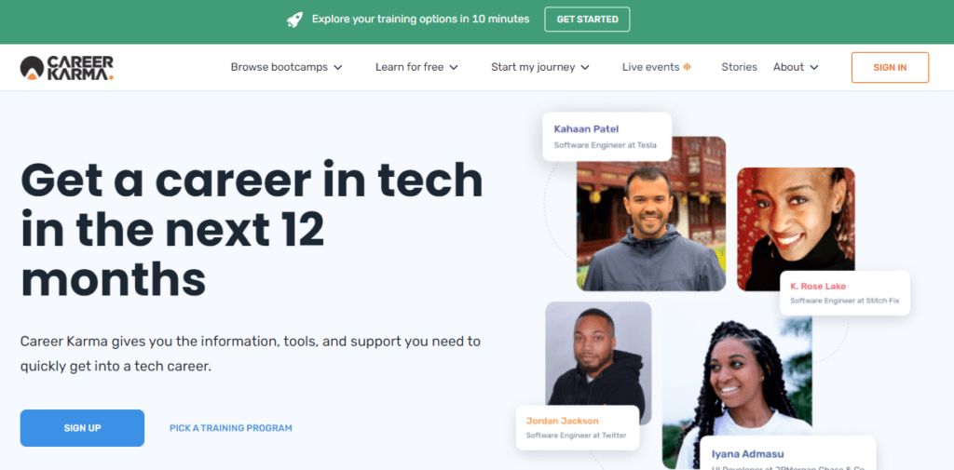Click the blue SIGN UP button

pos(82,428)
